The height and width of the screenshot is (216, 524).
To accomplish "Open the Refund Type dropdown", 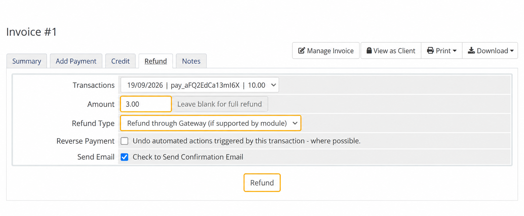I will (x=211, y=123).
